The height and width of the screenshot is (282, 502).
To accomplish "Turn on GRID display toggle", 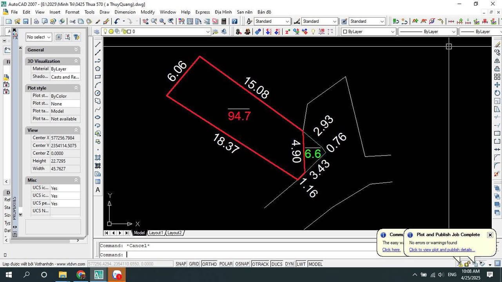I will tap(194, 264).
